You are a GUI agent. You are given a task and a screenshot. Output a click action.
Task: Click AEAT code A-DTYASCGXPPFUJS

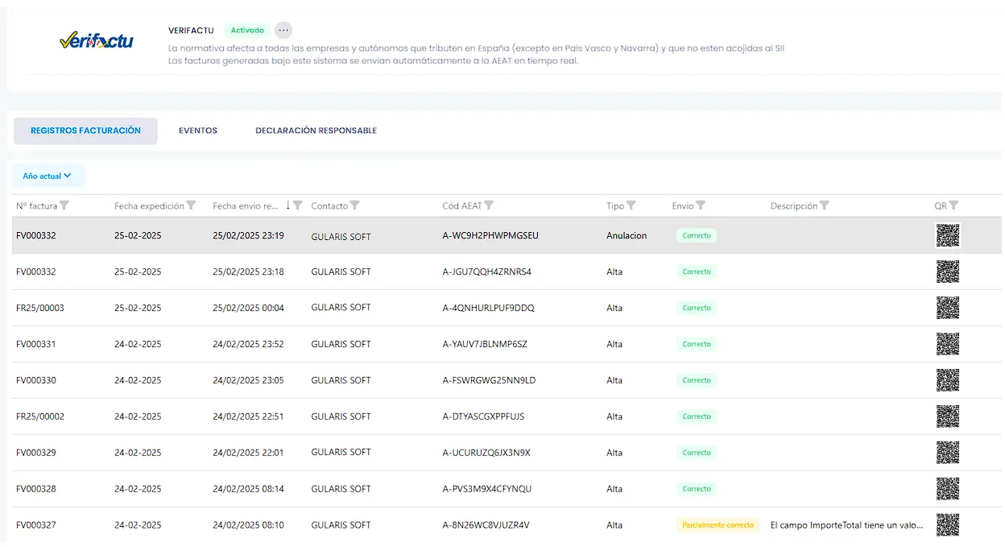[x=483, y=416]
